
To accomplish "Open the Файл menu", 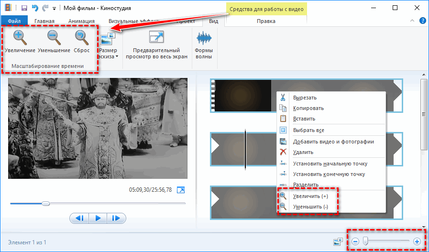I will (14, 21).
